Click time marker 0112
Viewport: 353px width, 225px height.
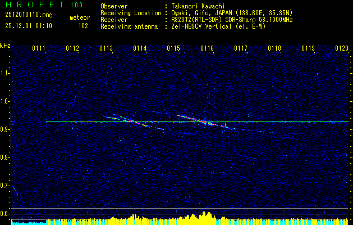72,48
